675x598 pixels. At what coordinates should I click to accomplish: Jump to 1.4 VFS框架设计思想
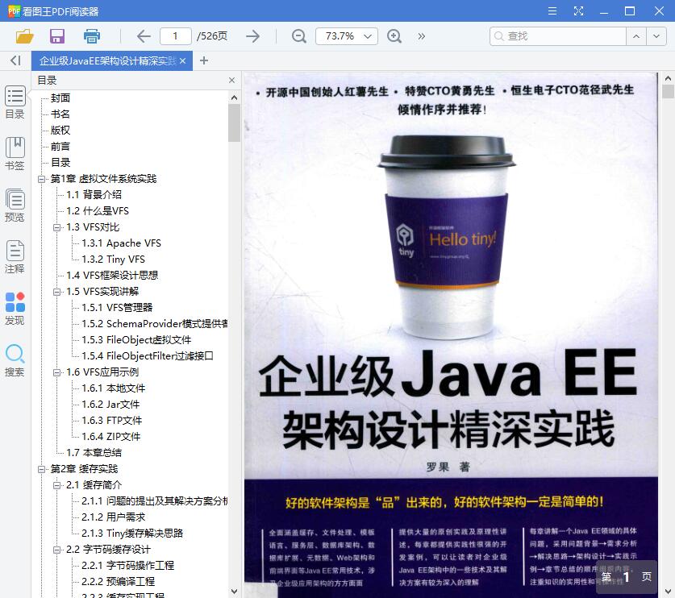[112, 276]
